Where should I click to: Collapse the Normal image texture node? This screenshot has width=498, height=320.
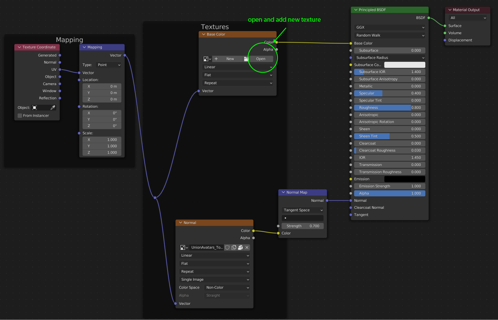coord(180,223)
